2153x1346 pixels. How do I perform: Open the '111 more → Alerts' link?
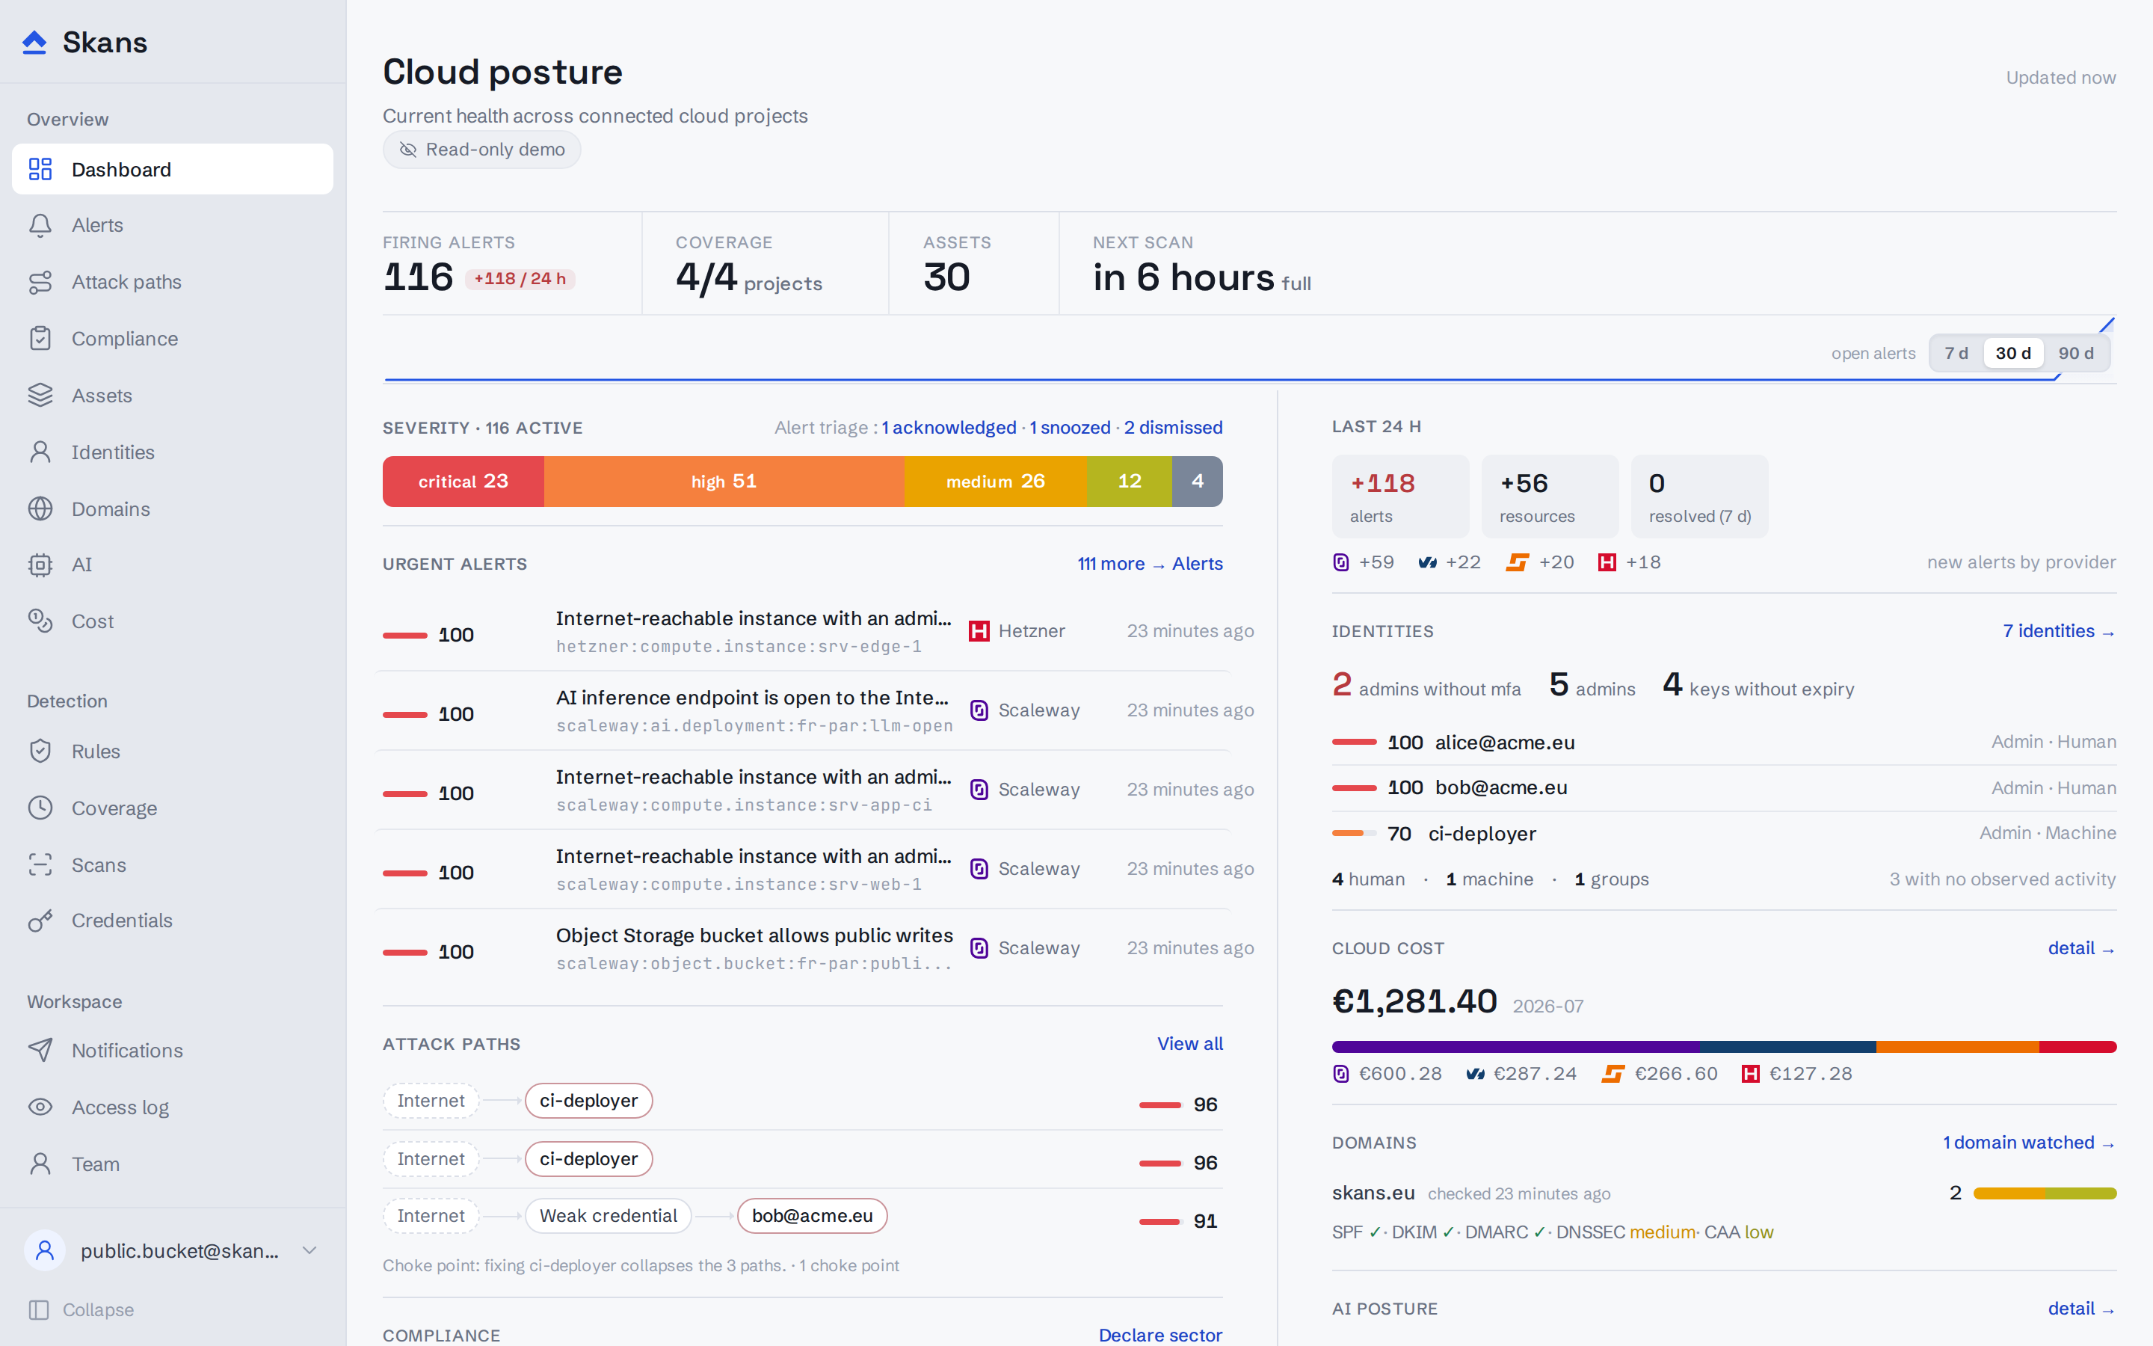click(x=1150, y=564)
